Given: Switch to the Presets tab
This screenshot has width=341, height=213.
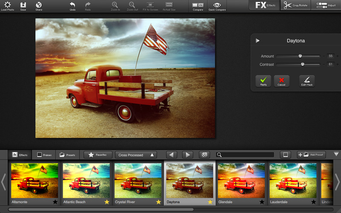Looking at the screenshot, I should click(x=67, y=155).
